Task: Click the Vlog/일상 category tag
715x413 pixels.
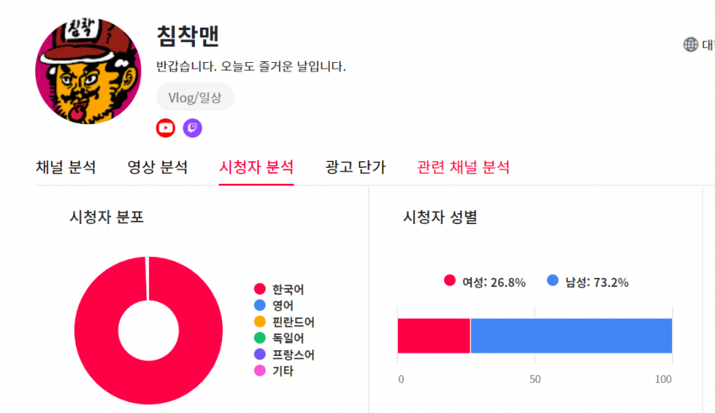Action: click(x=194, y=97)
